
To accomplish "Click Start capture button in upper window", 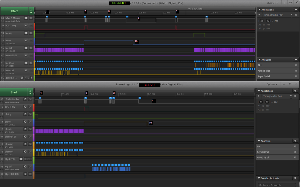I will click(x=14, y=11).
